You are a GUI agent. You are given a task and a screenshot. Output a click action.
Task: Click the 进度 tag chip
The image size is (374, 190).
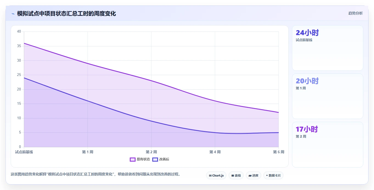point(254,175)
